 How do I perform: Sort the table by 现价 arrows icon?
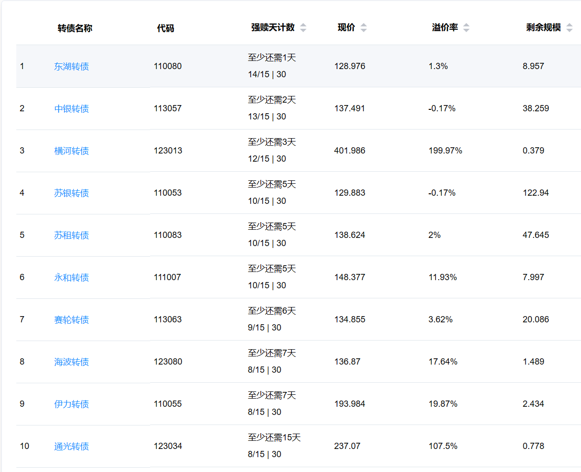364,28
